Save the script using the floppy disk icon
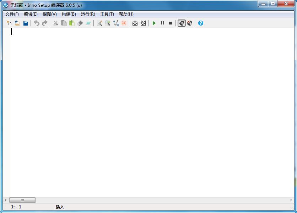 (x=26, y=23)
